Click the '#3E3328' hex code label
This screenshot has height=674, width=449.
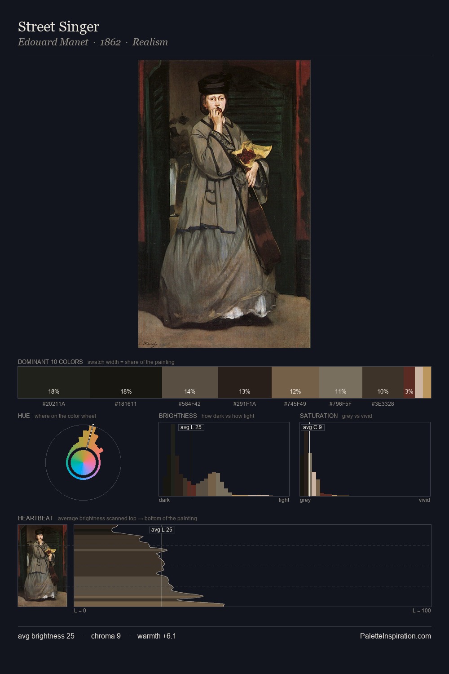click(383, 404)
